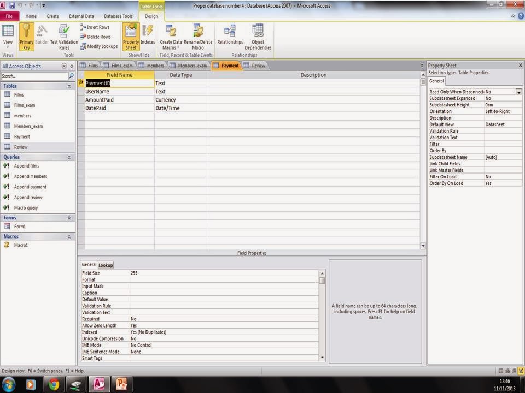Click the UserName field name cell
The image size is (525, 393).
(119, 91)
